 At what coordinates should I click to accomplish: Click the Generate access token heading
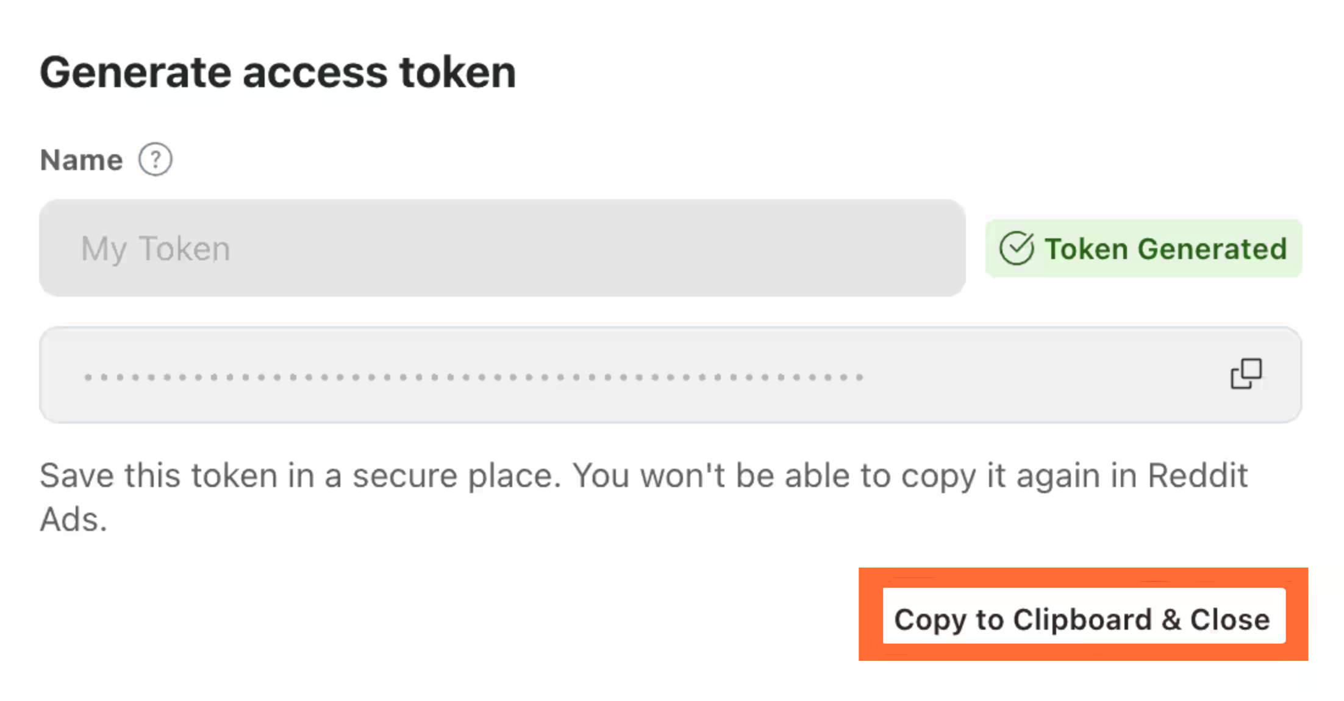278,73
